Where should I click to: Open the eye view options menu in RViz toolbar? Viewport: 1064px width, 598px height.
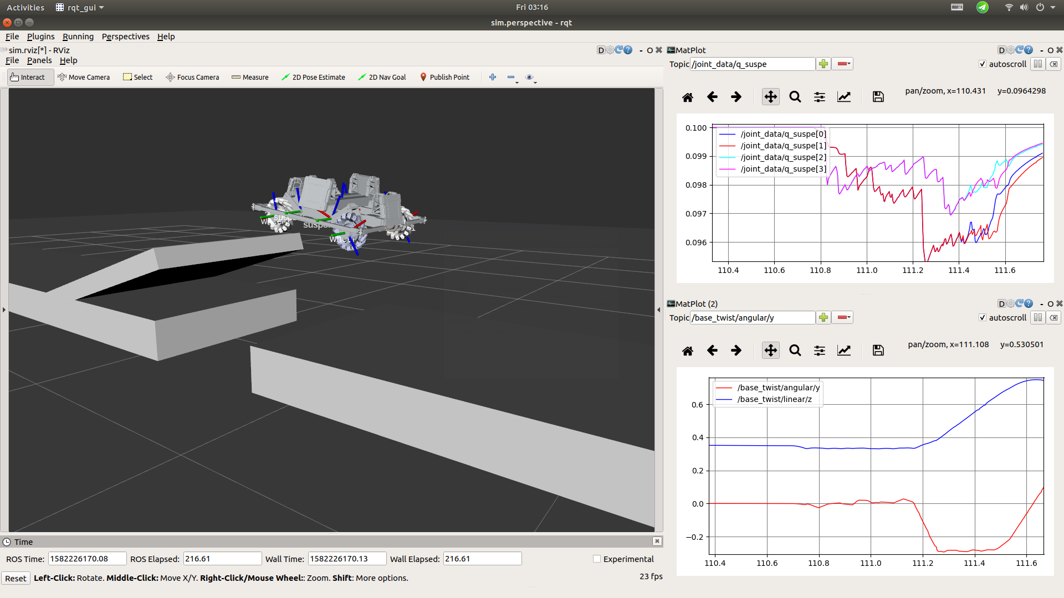(x=530, y=78)
